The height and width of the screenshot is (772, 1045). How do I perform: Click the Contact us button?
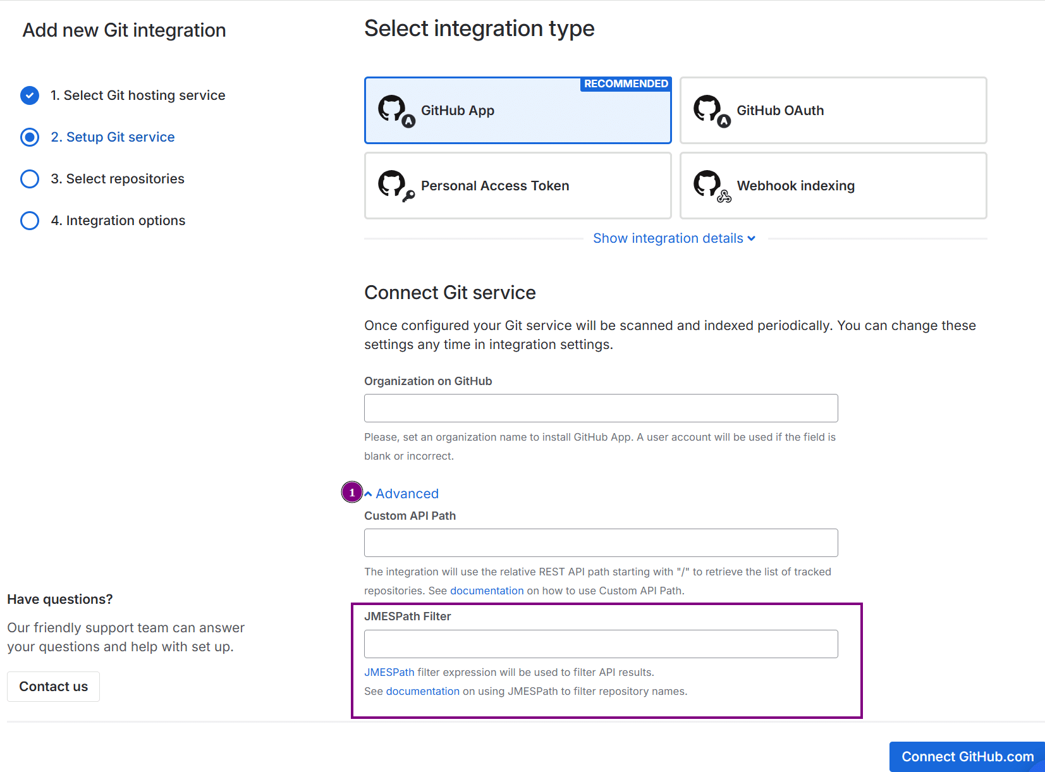tap(54, 687)
